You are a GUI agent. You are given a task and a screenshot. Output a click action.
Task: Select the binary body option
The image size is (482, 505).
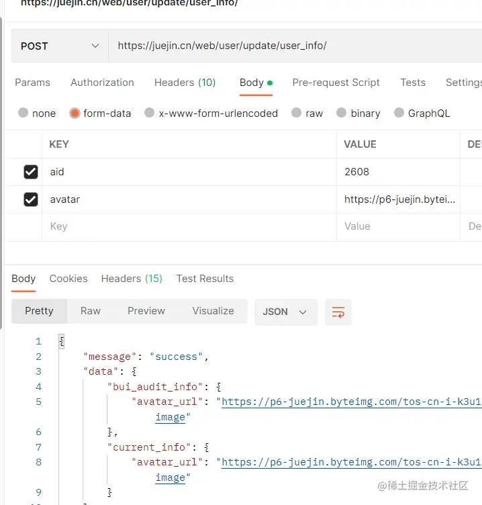(342, 113)
